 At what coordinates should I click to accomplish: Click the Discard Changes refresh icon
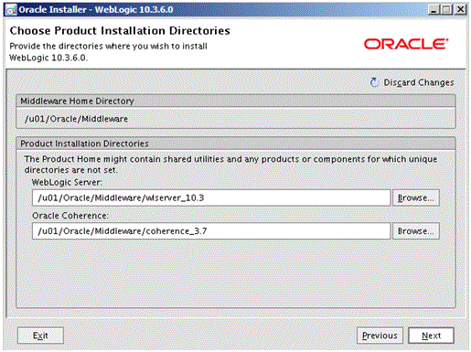pos(375,82)
